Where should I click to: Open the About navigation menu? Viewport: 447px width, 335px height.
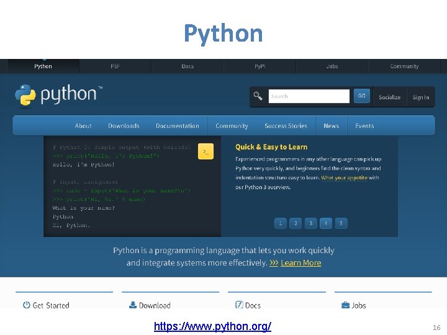[83, 126]
